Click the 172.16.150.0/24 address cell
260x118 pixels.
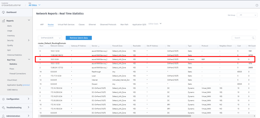pyautogui.click(x=56, y=88)
